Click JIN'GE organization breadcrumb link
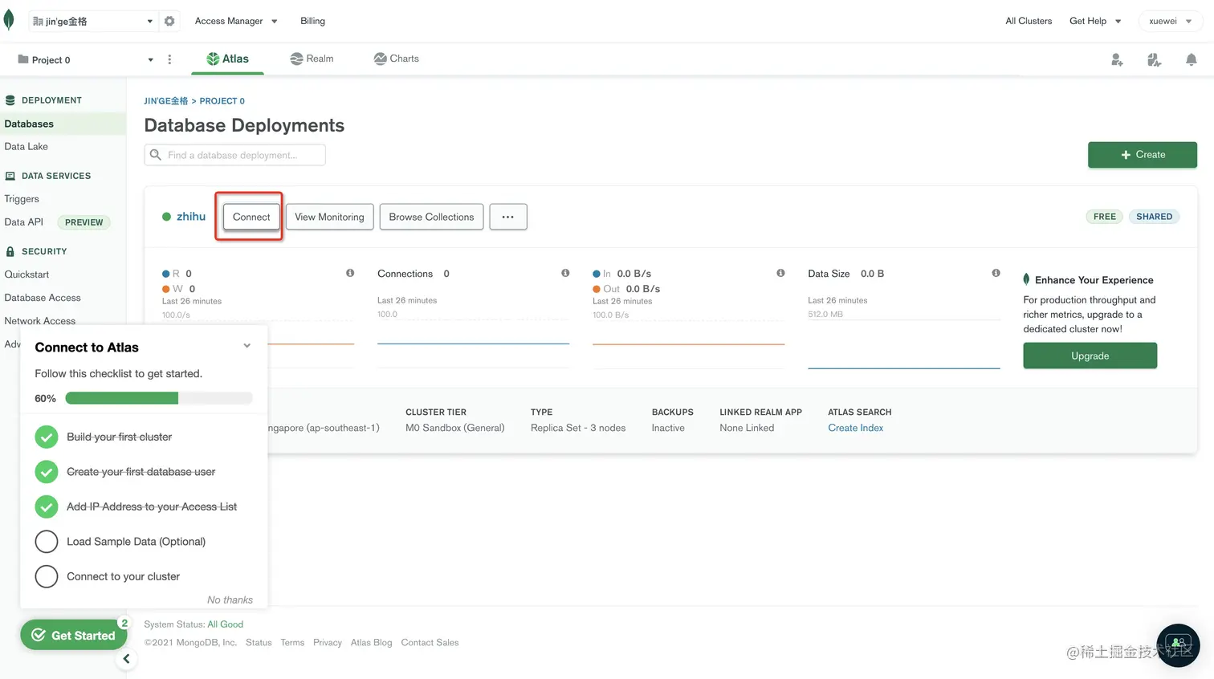 165,101
